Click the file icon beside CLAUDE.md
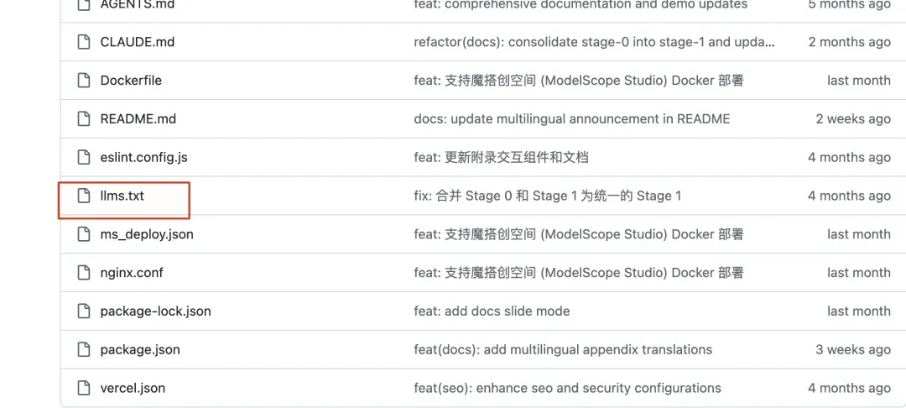The height and width of the screenshot is (408, 906). pyautogui.click(x=84, y=42)
